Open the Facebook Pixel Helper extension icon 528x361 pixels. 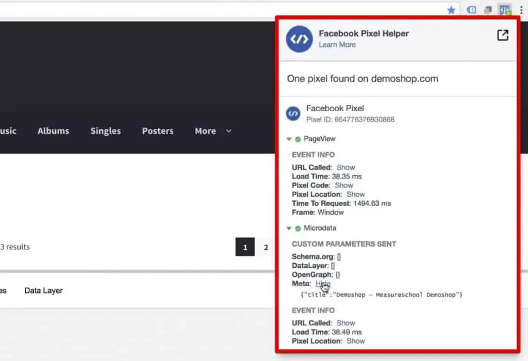[x=505, y=9]
